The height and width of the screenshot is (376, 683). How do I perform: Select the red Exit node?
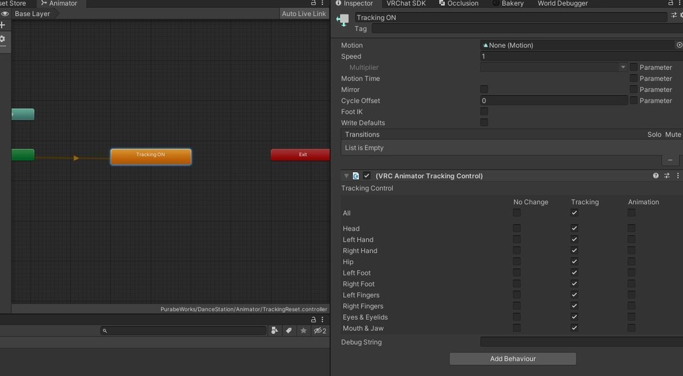(x=300, y=155)
